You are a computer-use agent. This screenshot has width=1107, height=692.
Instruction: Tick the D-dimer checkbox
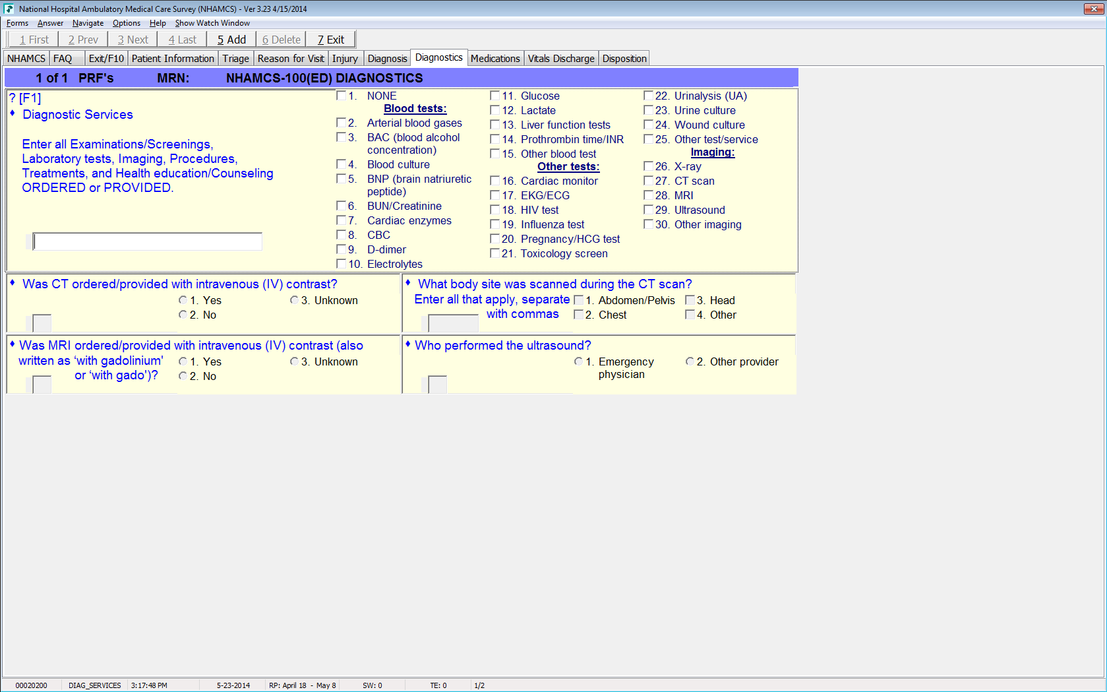(x=342, y=249)
